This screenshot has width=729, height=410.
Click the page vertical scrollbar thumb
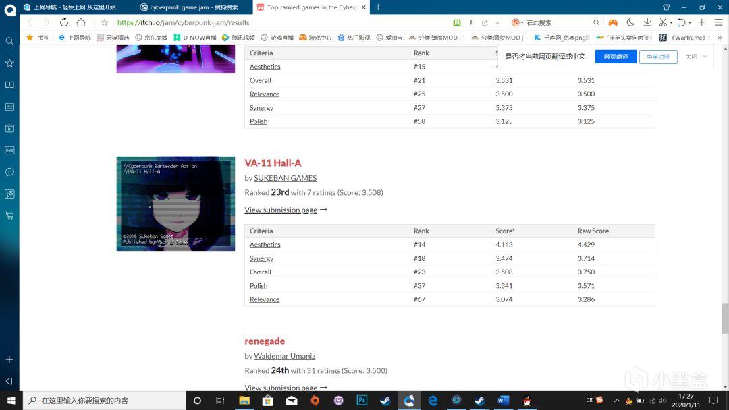tap(725, 318)
